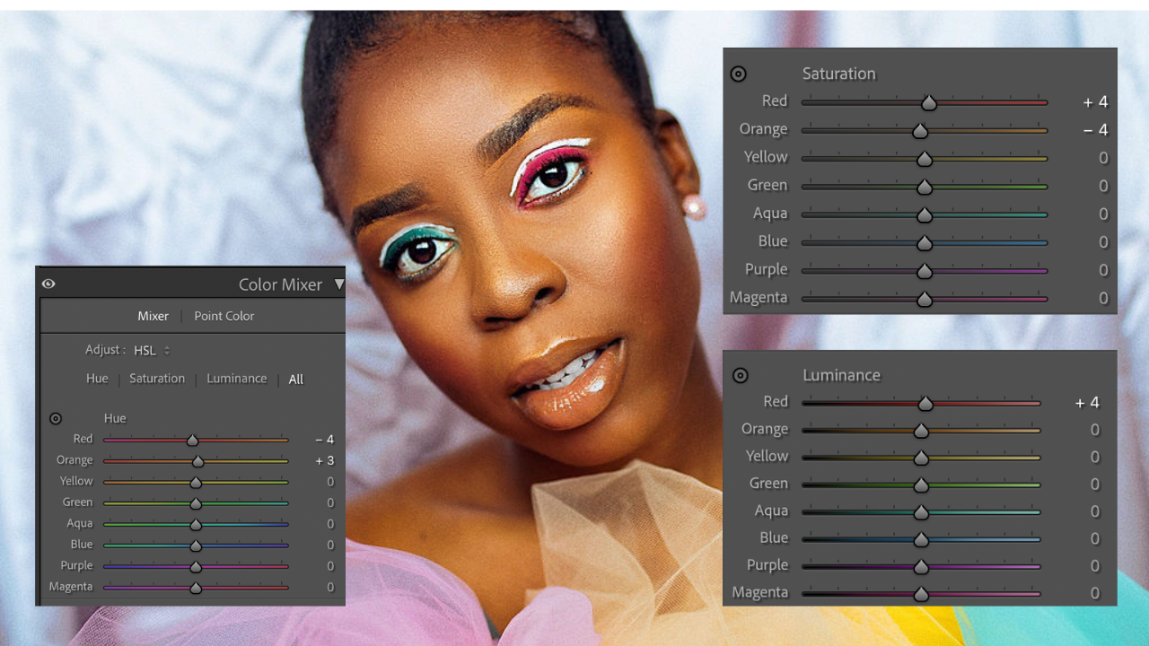This screenshot has height=646, width=1149.
Task: Click the Saturation Orange slider handle
Action: 920,131
